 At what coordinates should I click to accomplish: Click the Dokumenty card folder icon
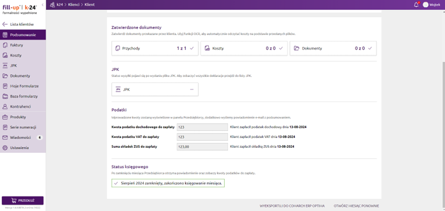point(296,48)
